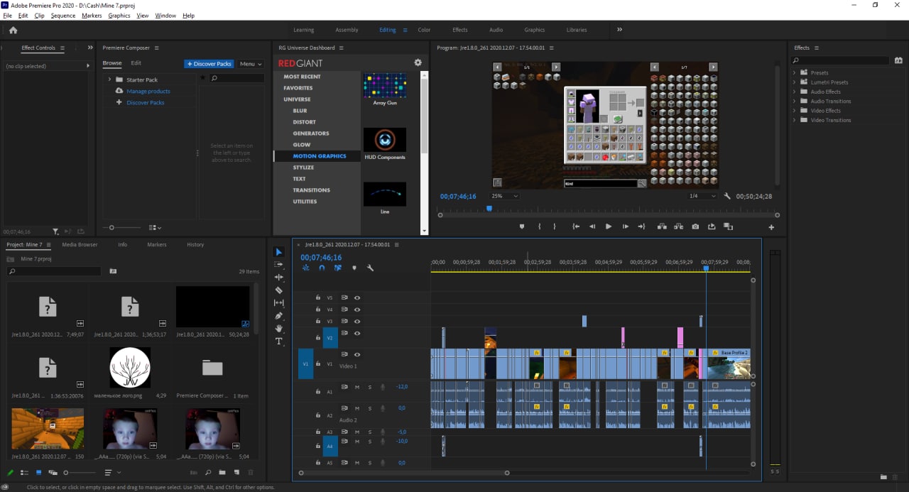Select the Ripple Edit tool
This screenshot has height=492, width=909.
(279, 278)
